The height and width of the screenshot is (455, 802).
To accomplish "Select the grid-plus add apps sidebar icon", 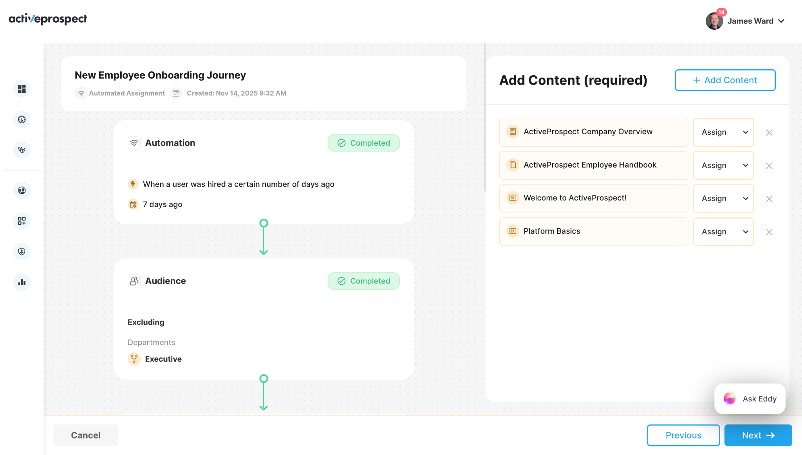I will [22, 221].
